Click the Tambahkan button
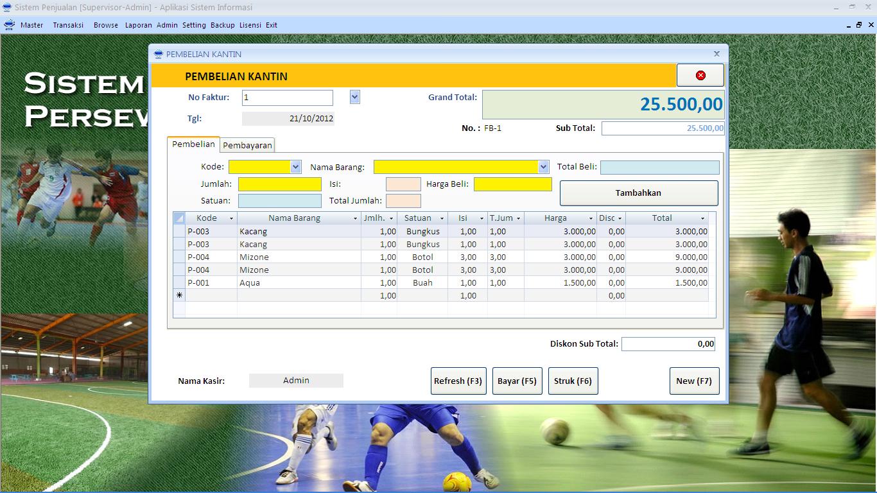 click(x=638, y=193)
